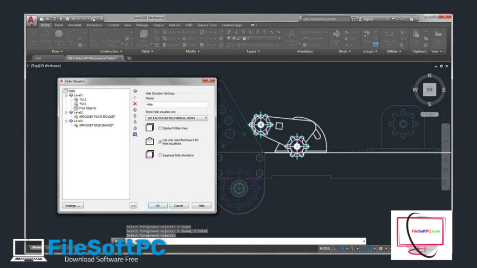
Task: Select SPROCKET BASE BRACKET tree item
Action: (96, 125)
